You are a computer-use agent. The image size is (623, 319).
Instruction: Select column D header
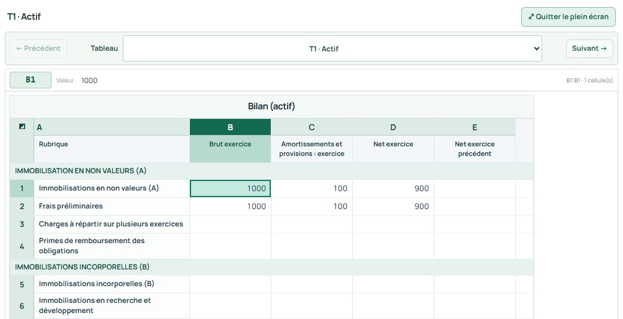point(393,127)
